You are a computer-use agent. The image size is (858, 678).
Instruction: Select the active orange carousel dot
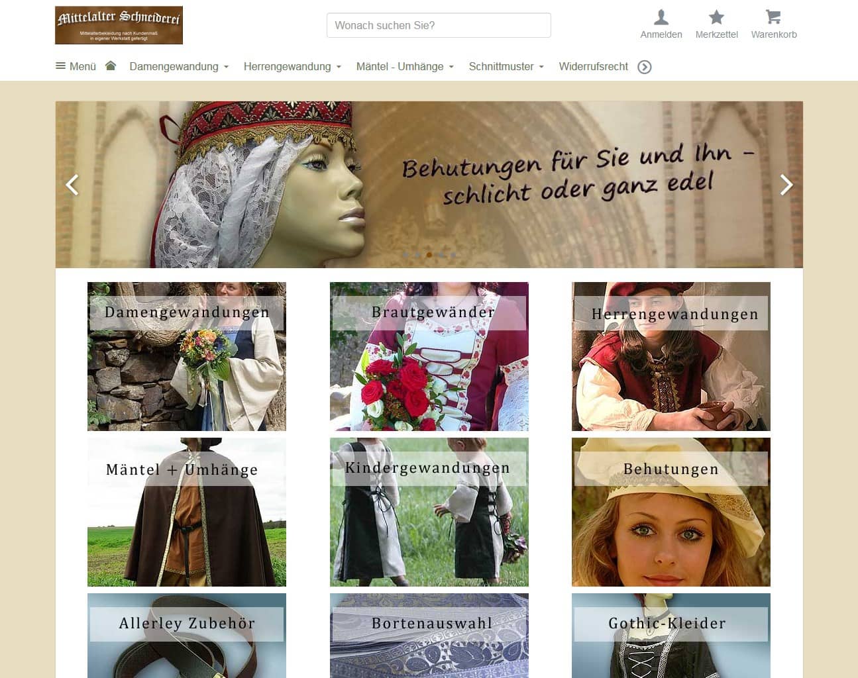(x=429, y=255)
